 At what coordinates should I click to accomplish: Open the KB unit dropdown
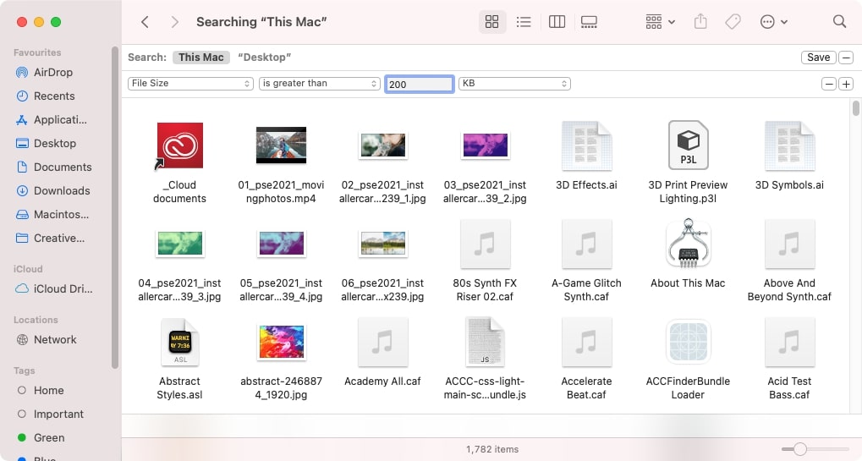pos(514,84)
